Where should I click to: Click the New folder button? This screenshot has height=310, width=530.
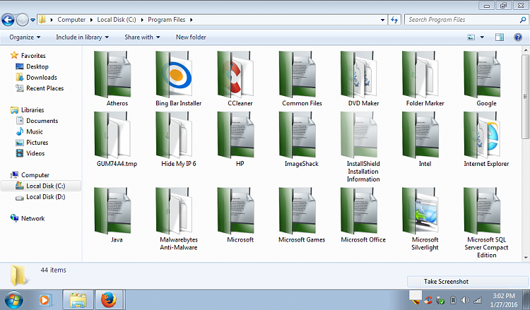point(191,37)
